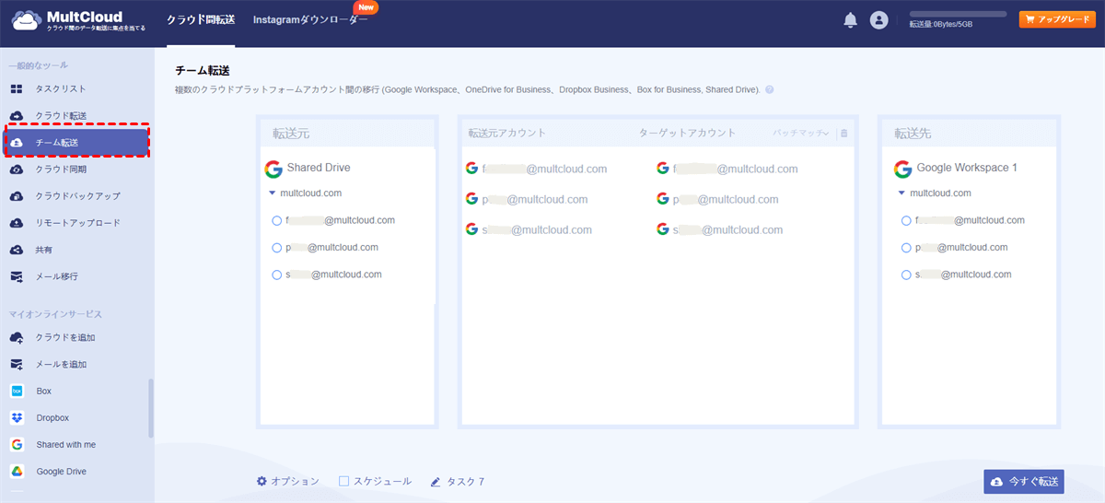This screenshot has width=1105, height=503.
Task: Open the user account avatar menu
Action: (879, 20)
